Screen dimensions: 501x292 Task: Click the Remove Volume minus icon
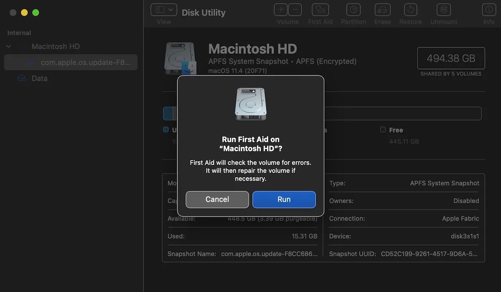tap(295, 10)
